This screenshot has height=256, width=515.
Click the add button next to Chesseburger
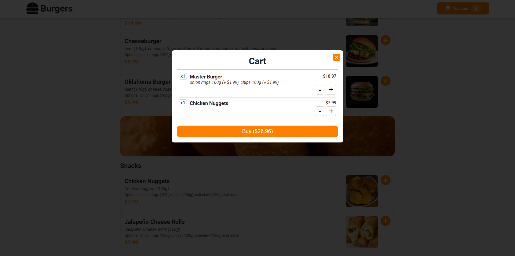click(385, 40)
